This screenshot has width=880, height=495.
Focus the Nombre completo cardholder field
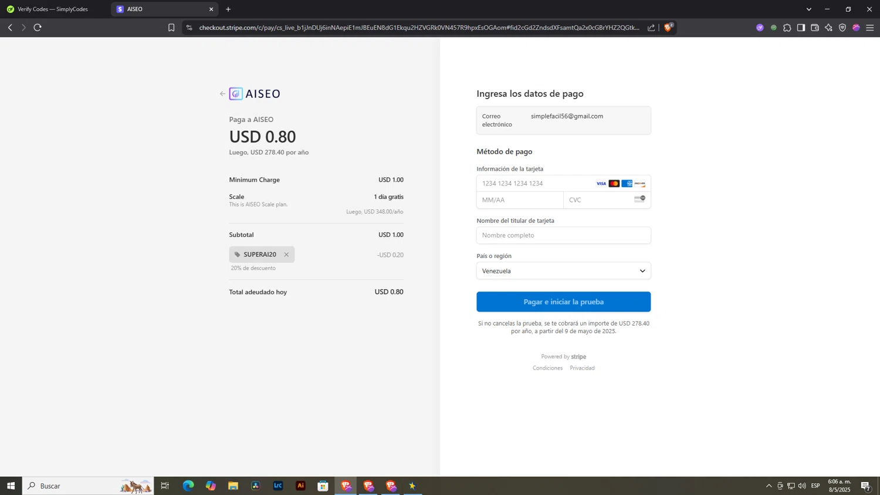pos(564,235)
